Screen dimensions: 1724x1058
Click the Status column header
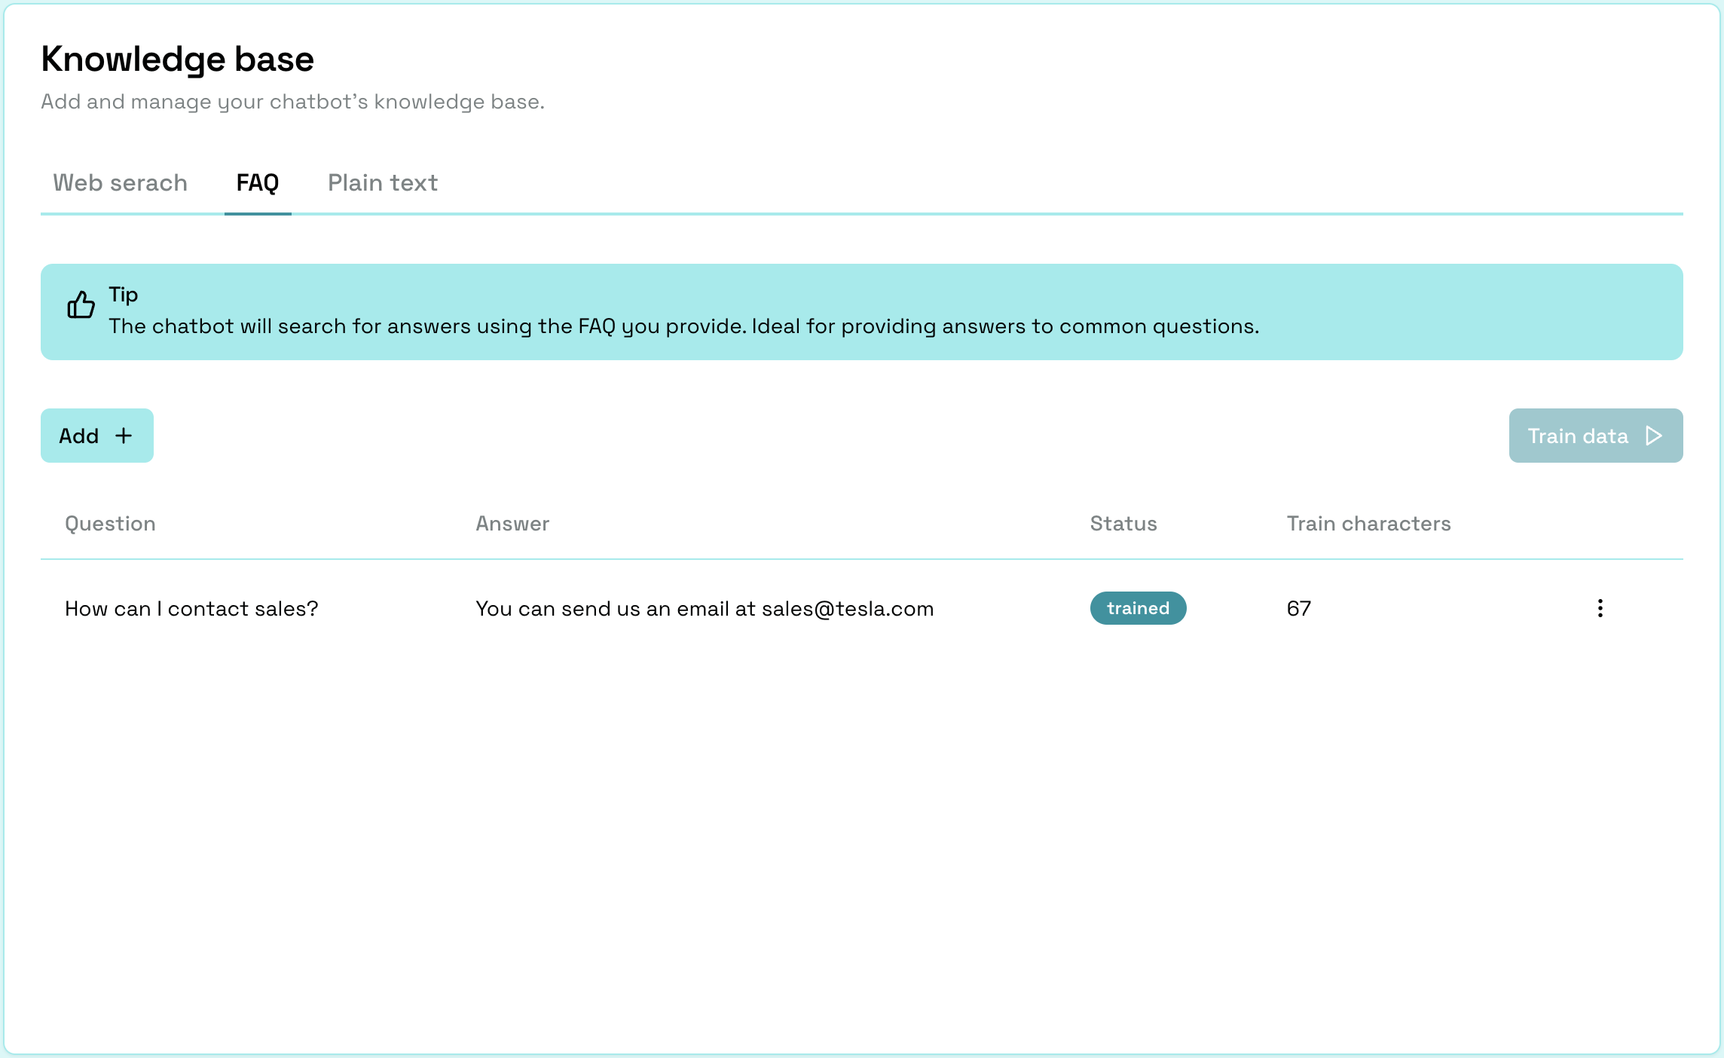pyautogui.click(x=1123, y=524)
